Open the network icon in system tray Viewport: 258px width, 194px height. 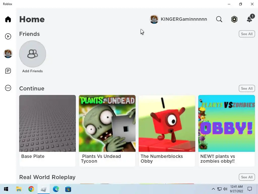click(219, 189)
